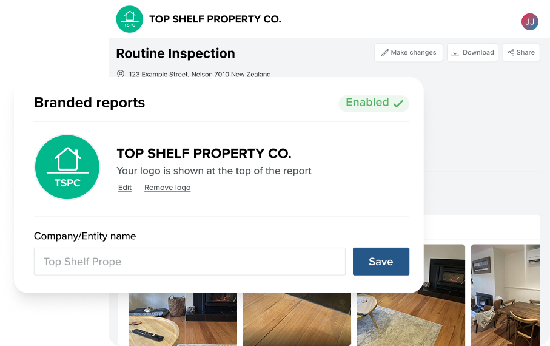
Task: Click the pencil Make changes button
Action: 408,53
